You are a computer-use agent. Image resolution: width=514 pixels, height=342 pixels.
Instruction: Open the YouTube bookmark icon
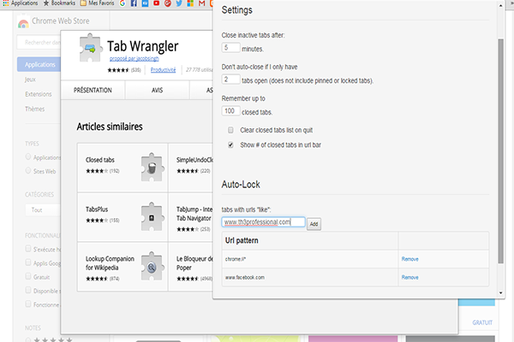coord(157,3)
